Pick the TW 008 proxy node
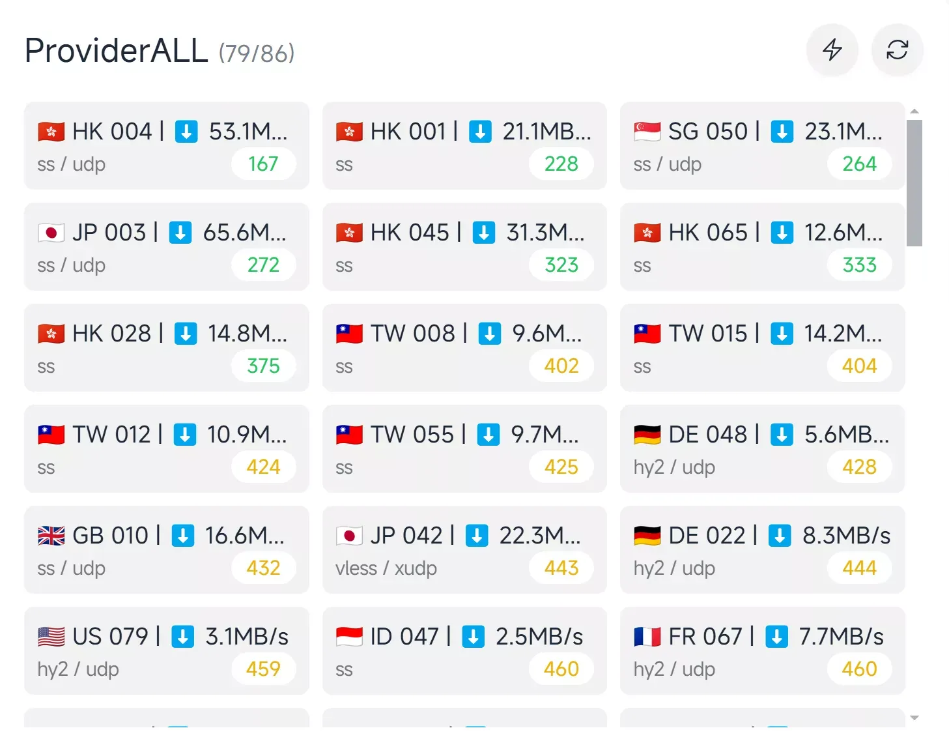 [x=464, y=348]
